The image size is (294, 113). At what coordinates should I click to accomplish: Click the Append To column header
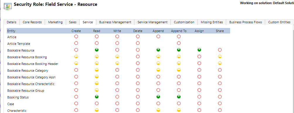point(179,31)
